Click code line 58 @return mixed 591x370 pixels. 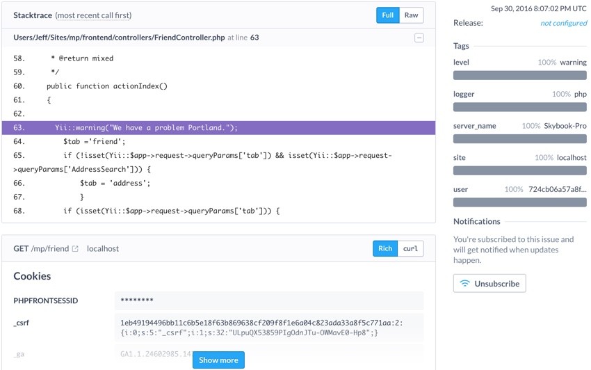[x=82, y=58]
